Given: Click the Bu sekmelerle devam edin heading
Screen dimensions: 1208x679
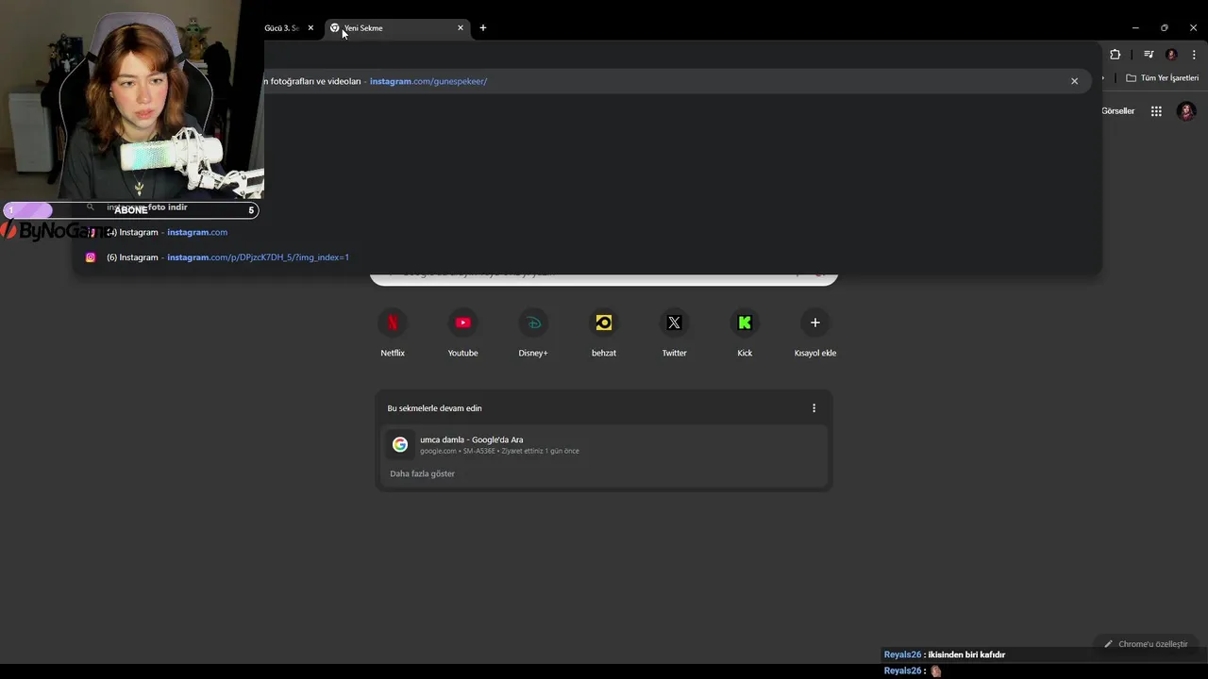Looking at the screenshot, I should coord(434,408).
